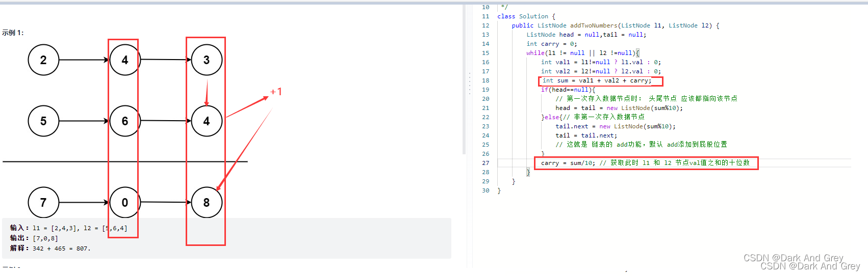Viewport: 868px width, 276px height.
Task: Click line number 15 in the gutter
Action: (x=486, y=53)
